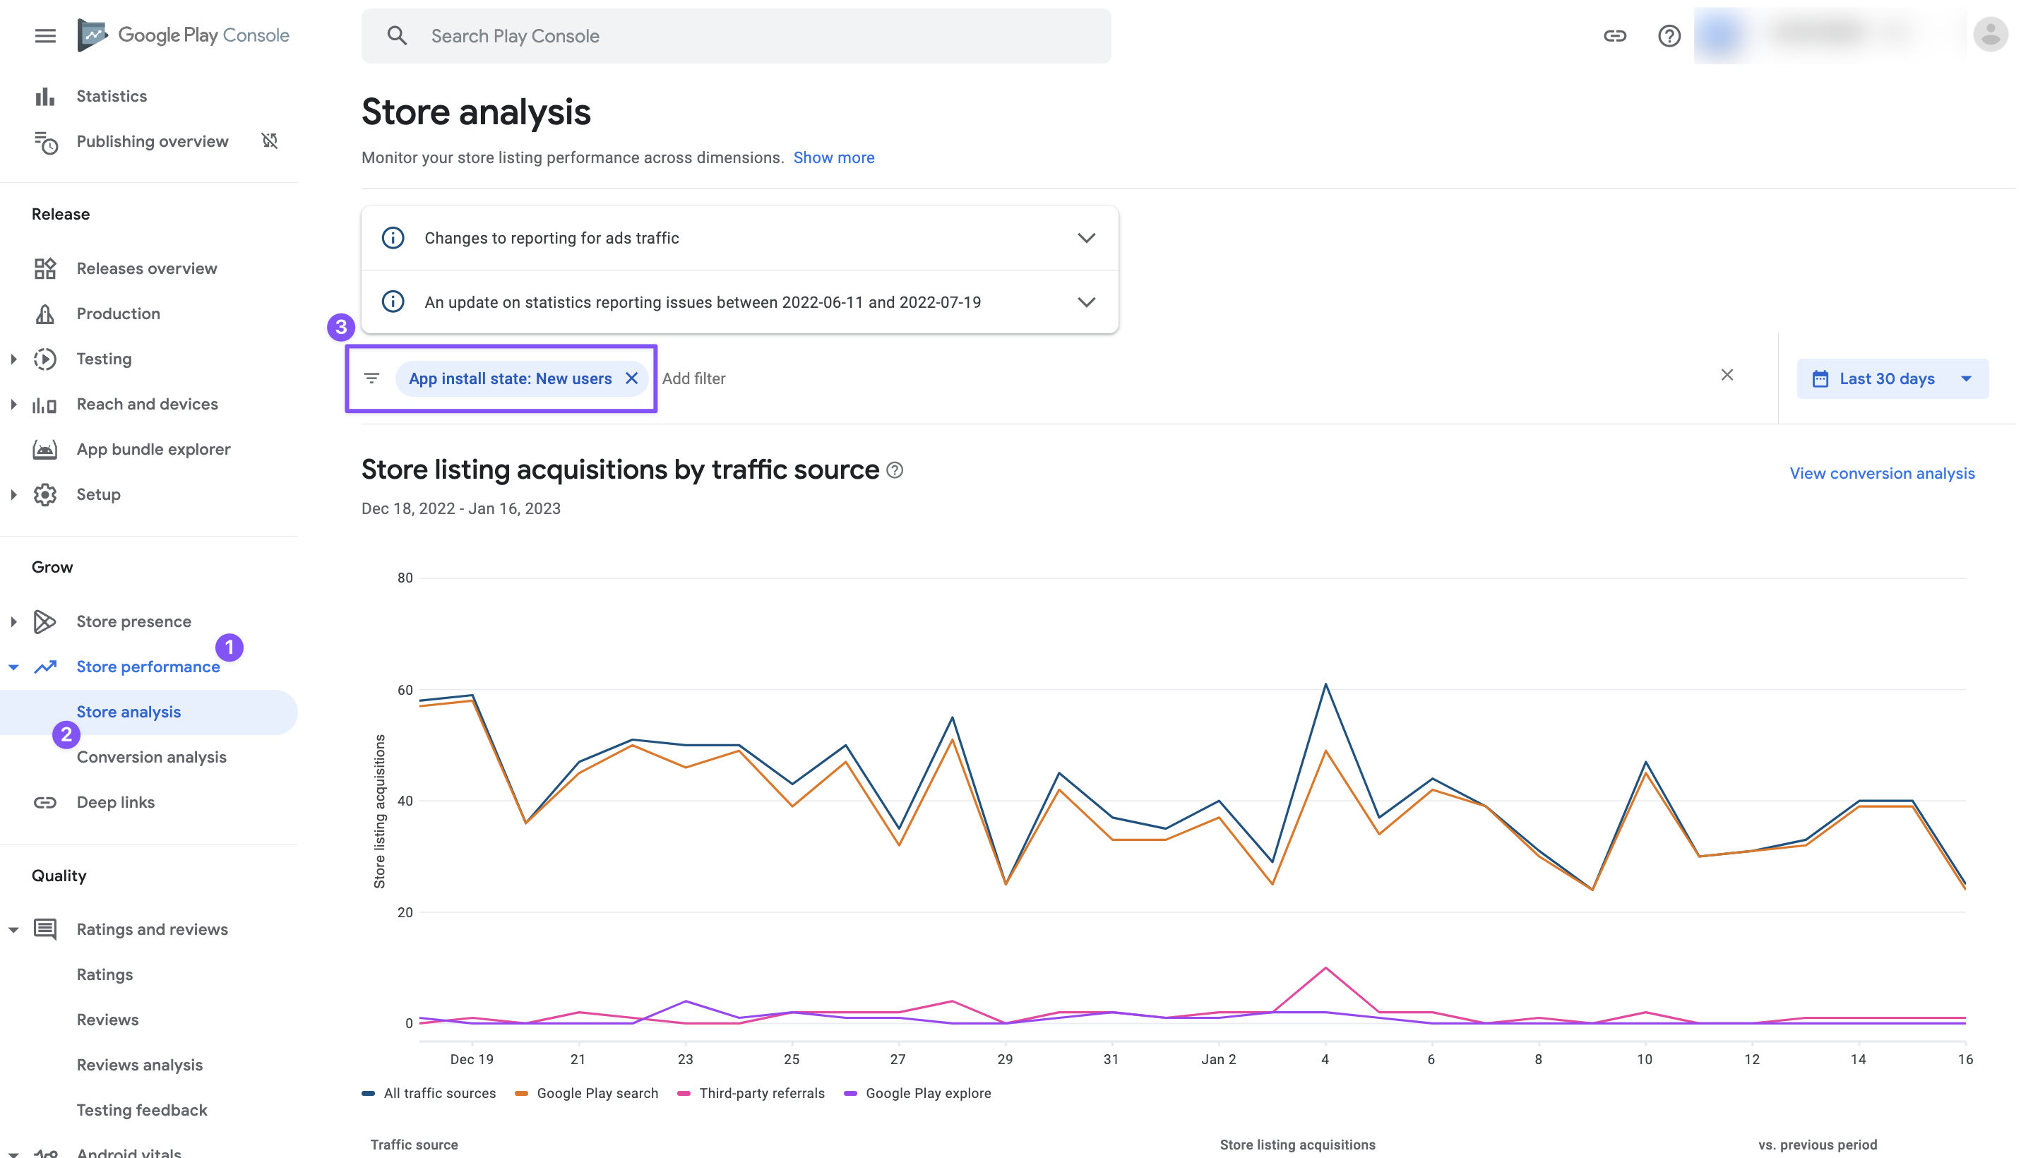Click View conversion analysis link
Viewport: 2021px width, 1158px height.
coord(1880,472)
